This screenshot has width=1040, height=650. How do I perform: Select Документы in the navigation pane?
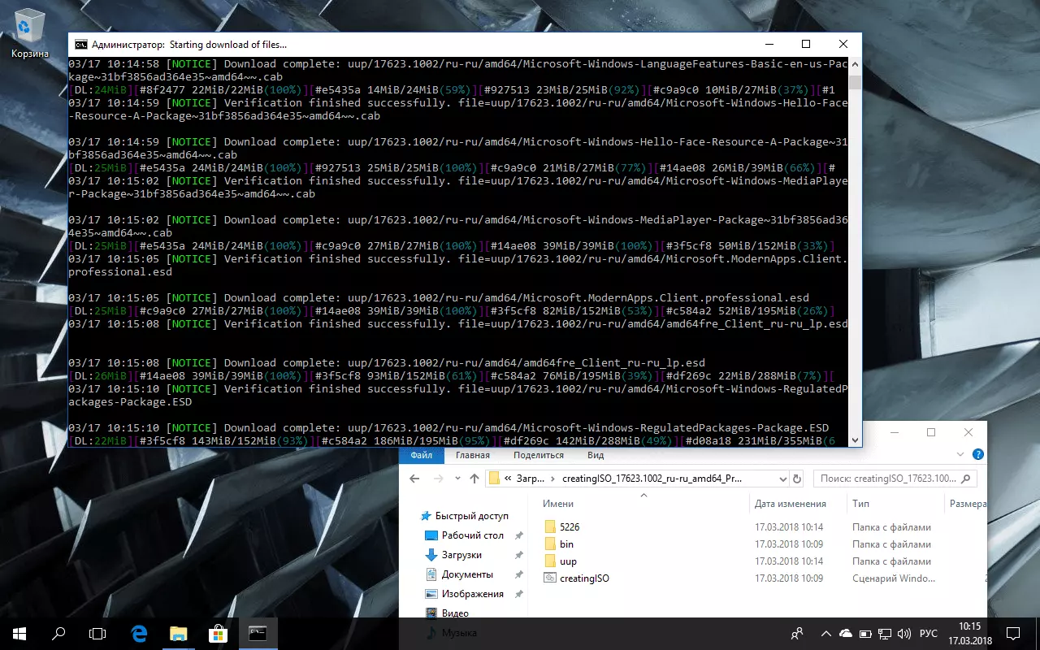click(x=467, y=574)
